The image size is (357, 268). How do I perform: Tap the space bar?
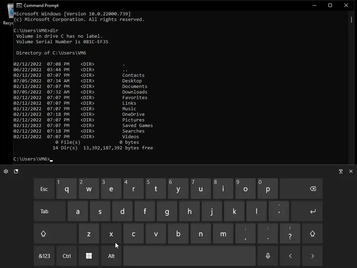tap(189, 256)
